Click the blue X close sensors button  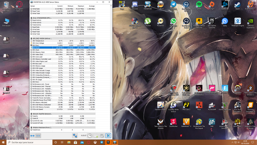coord(108,136)
